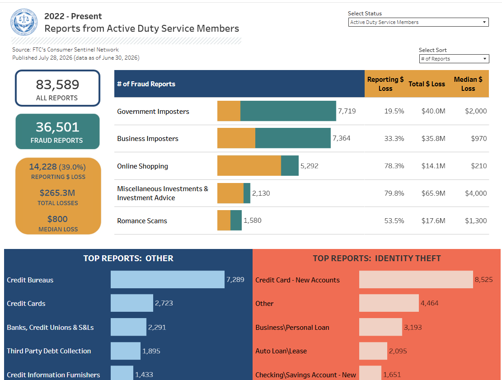Click the 8,525 identity theft count

[x=484, y=280]
